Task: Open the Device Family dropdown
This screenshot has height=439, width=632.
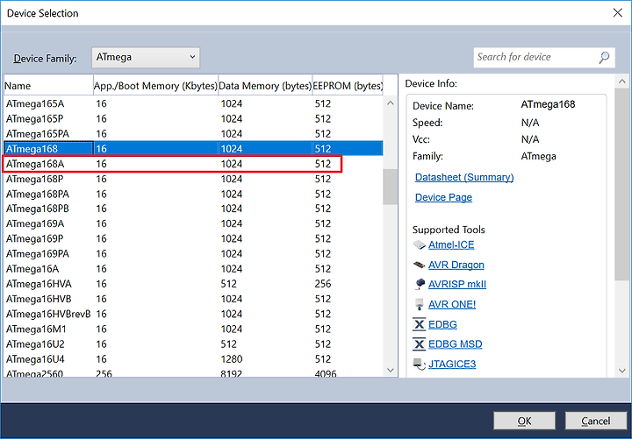Action: [146, 58]
